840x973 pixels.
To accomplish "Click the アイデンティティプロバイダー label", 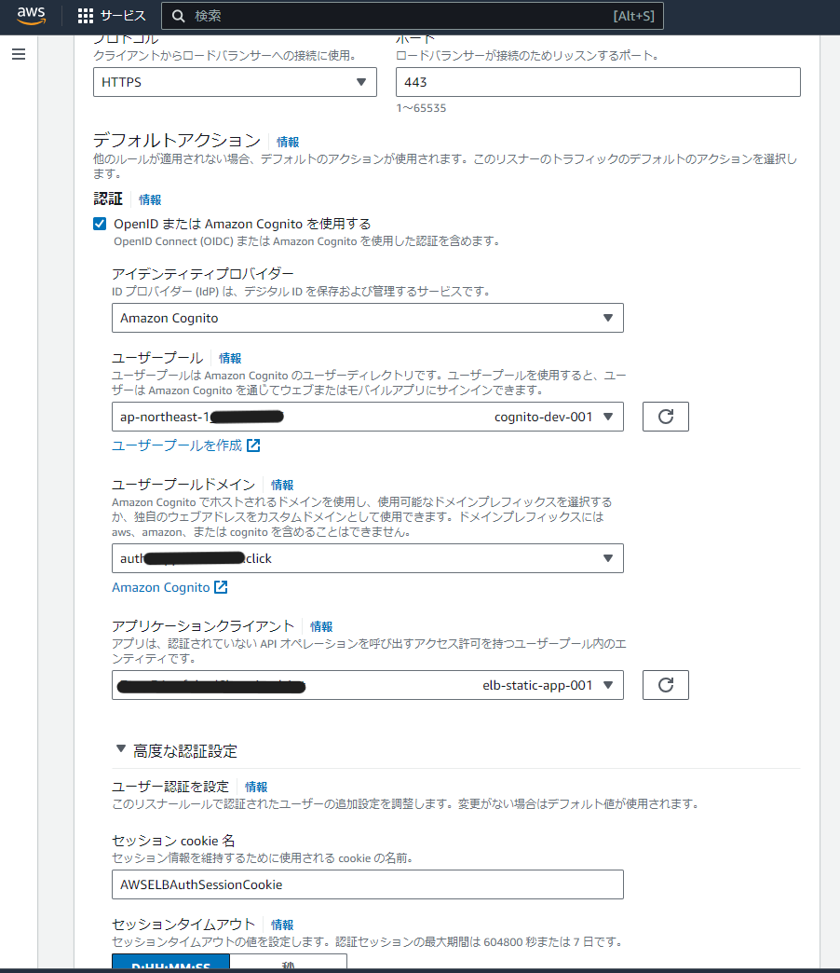I will point(203,274).
